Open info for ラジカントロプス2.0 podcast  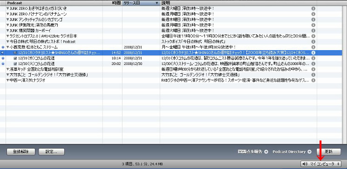(x=313, y=36)
